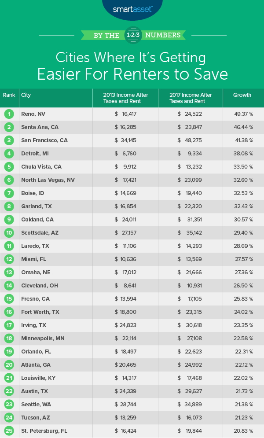Select the rank 5 circle badge
The height and width of the screenshot is (438, 264).
[x=9, y=167]
